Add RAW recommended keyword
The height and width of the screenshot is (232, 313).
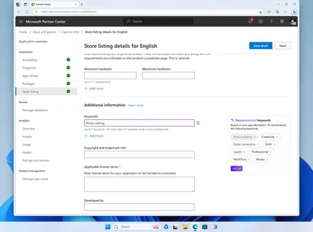pyautogui.click(x=270, y=144)
